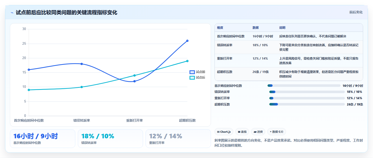Click 试点后 point at 首次响应时间中位数 (9)

[x=29, y=90]
